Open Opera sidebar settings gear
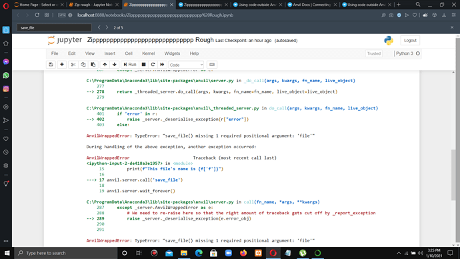Screen dimensions: 460x259 (6, 166)
